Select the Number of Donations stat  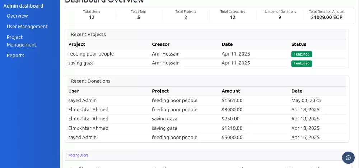pyautogui.click(x=280, y=15)
